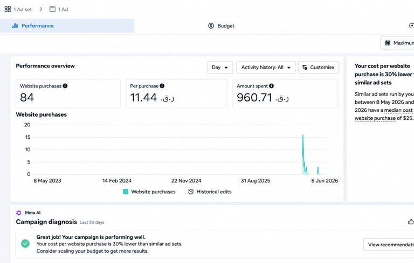Click the 22 Nov 2024 axis label
The width and height of the screenshot is (414, 263).
coord(186,181)
